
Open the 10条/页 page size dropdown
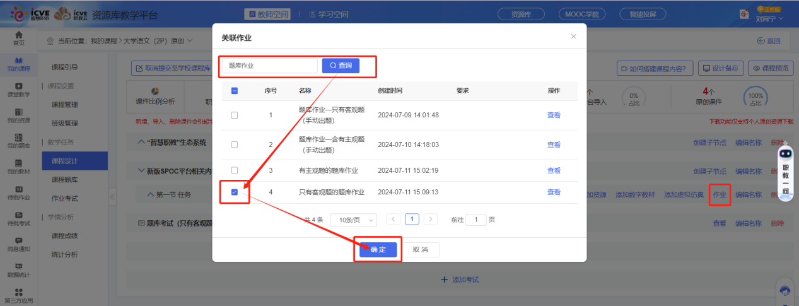coord(353,220)
